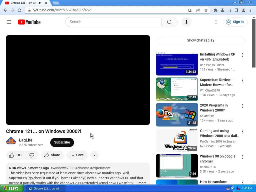Image resolution: width=256 pixels, height=192 pixels.
Task: Open the browser profile icon
Action: (x=243, y=10)
